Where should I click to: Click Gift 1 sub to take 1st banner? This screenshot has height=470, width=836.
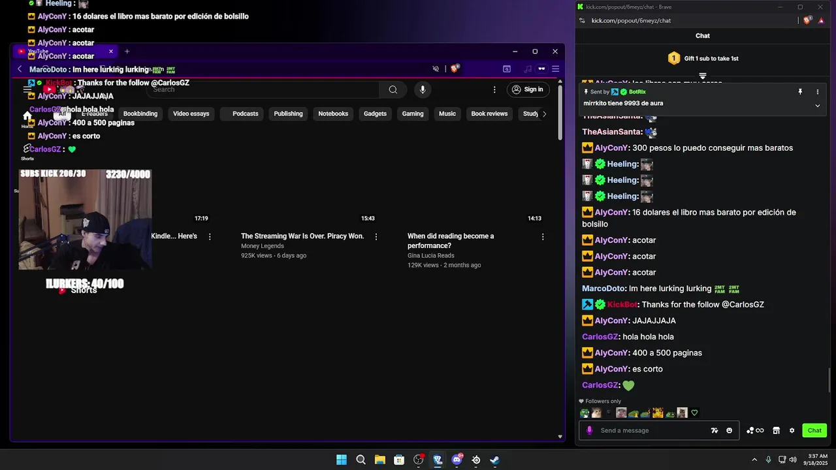[x=703, y=58]
